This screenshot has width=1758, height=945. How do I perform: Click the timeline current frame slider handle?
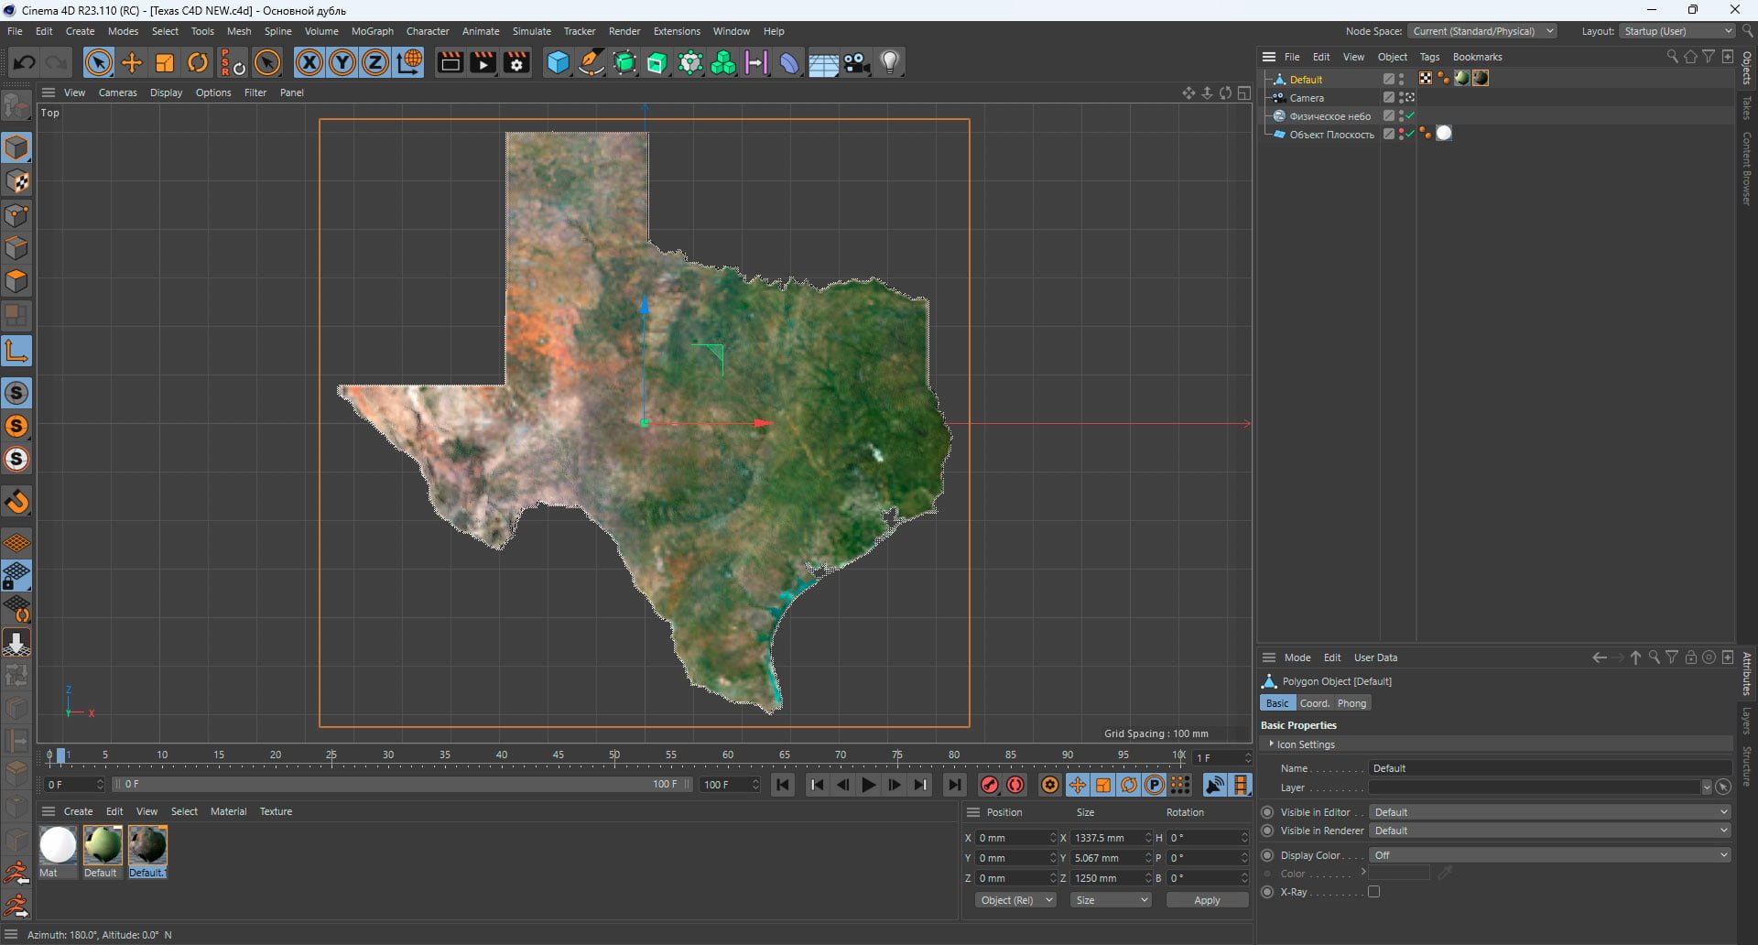coord(61,755)
